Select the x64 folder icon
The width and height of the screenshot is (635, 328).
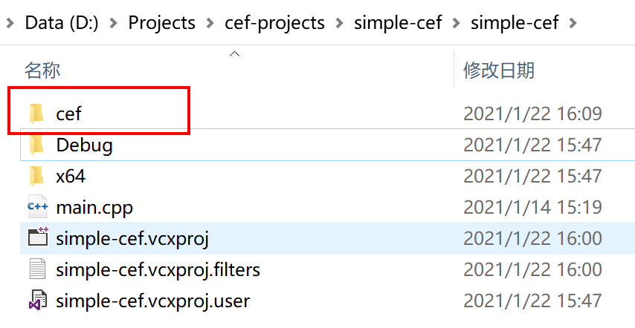tap(37, 176)
